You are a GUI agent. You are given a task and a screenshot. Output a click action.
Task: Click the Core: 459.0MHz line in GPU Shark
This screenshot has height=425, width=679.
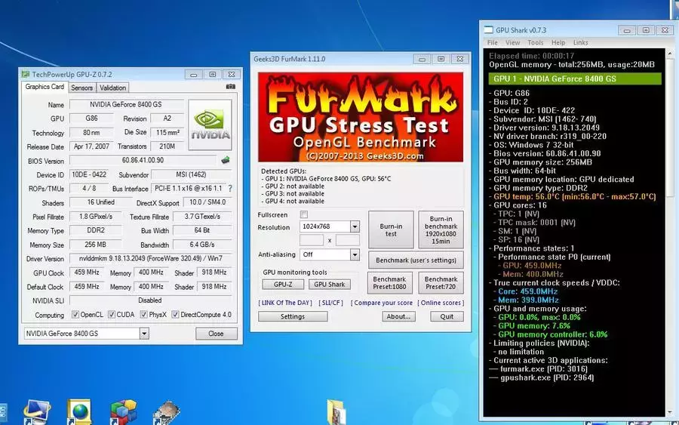point(528,291)
